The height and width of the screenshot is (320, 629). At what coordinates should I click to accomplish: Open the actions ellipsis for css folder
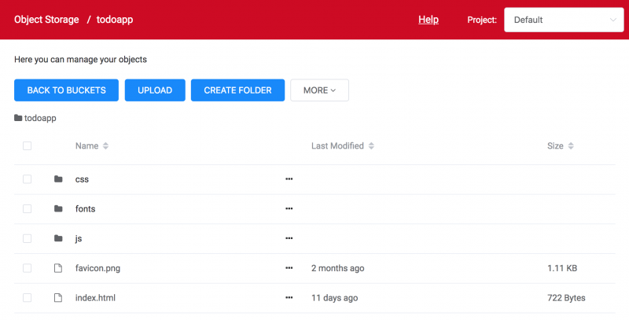(x=289, y=178)
